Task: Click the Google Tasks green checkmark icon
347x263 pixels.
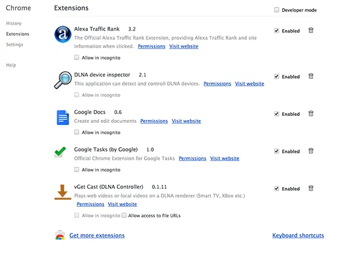Action: tap(60, 152)
